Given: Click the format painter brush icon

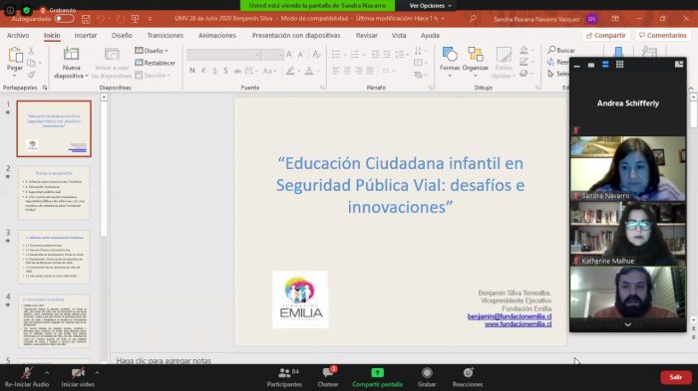Looking at the screenshot, I should click(x=31, y=75).
